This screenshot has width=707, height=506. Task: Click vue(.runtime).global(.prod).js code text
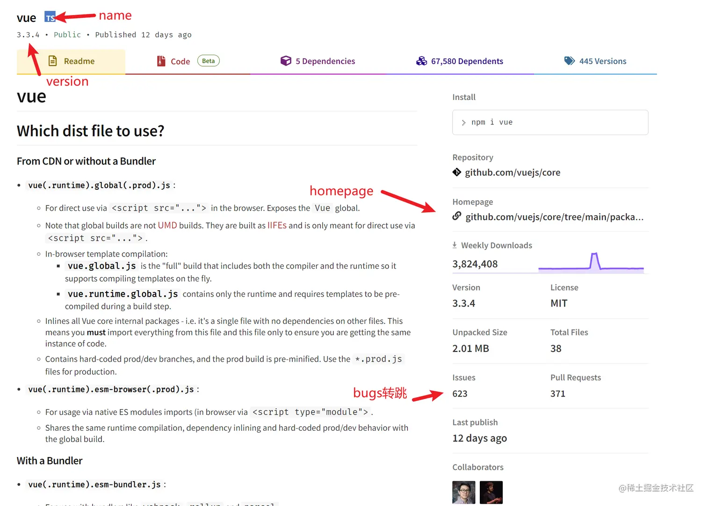pos(99,185)
